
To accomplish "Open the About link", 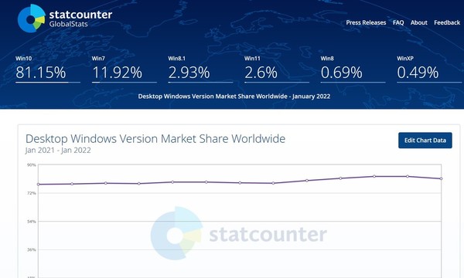I will click(x=418, y=22).
